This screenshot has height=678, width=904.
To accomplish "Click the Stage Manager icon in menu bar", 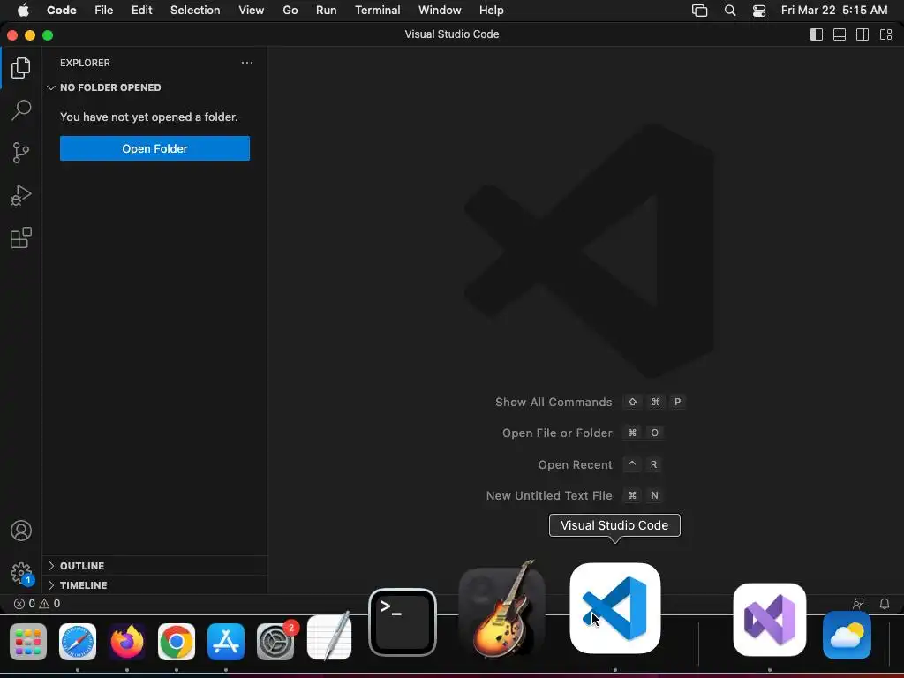I will [699, 11].
